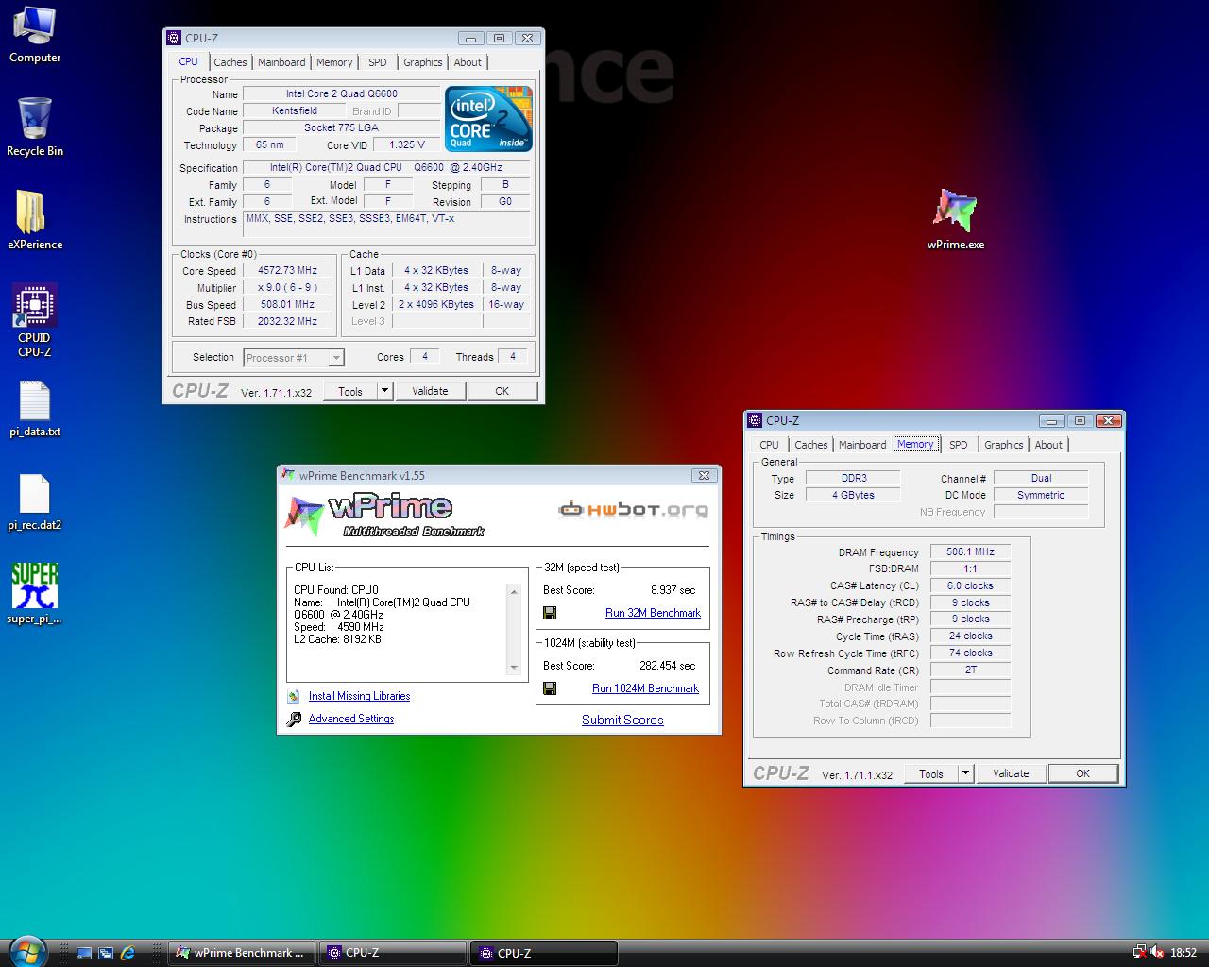Click Tools button in CPU-Z Memory window
Image resolution: width=1209 pixels, height=967 pixels.
point(931,773)
